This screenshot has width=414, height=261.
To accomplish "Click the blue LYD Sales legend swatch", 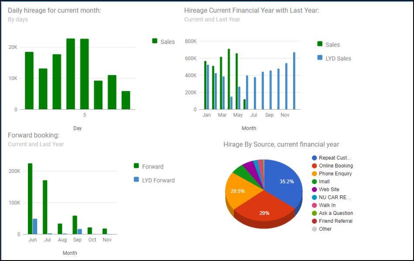I will coord(320,58).
